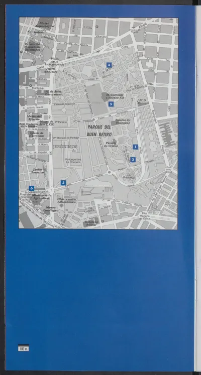This screenshot has height=375, width=201.
Task: Click the "Palacio de Cristal" label
Action: click(111, 145)
